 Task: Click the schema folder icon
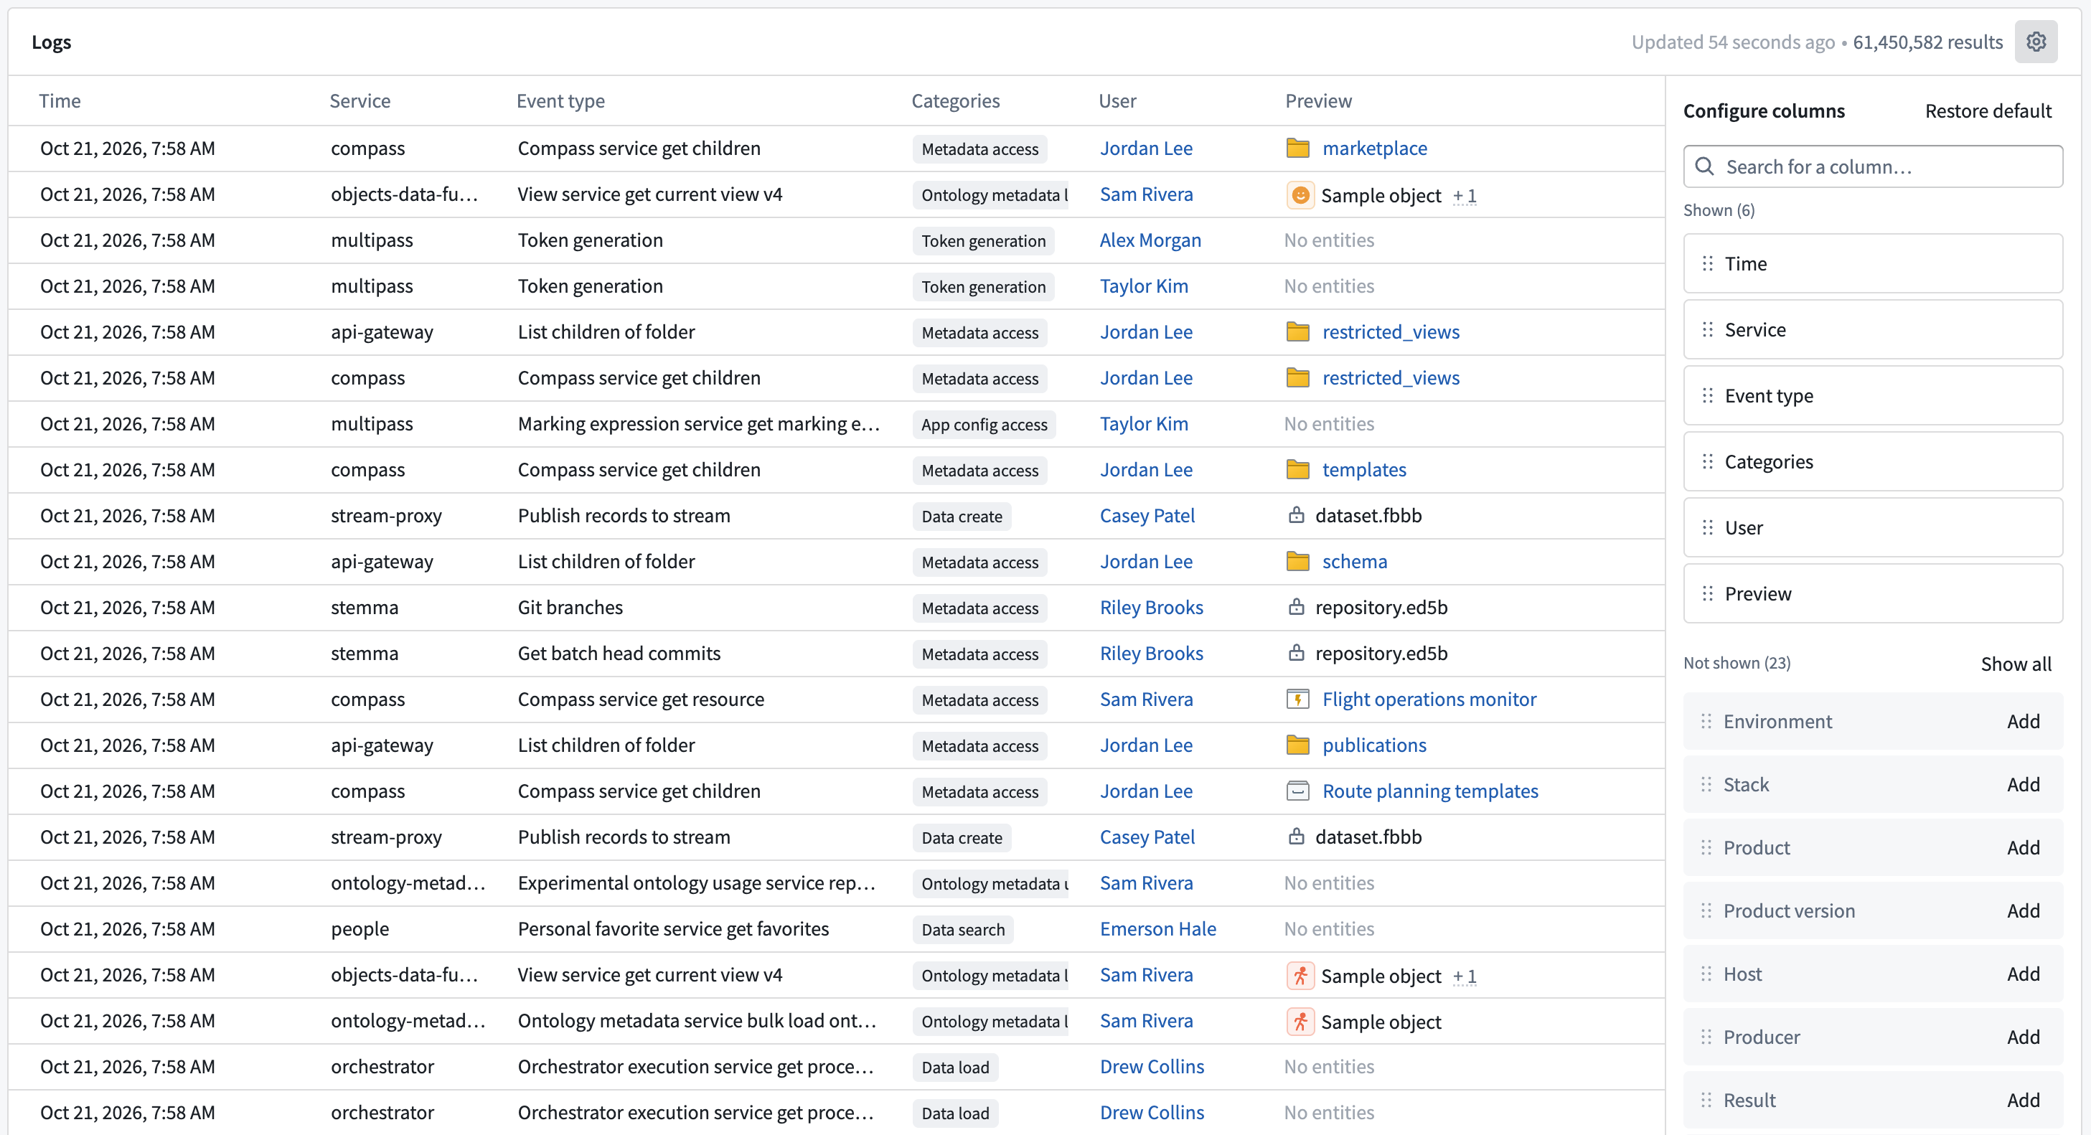(1297, 562)
